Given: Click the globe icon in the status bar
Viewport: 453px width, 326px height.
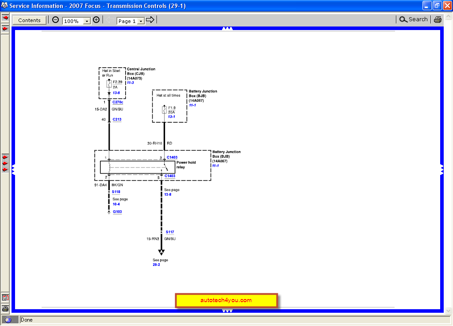Looking at the screenshot, I should tap(9, 319).
